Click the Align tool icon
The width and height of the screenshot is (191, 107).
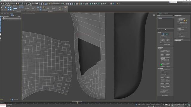(64, 4)
